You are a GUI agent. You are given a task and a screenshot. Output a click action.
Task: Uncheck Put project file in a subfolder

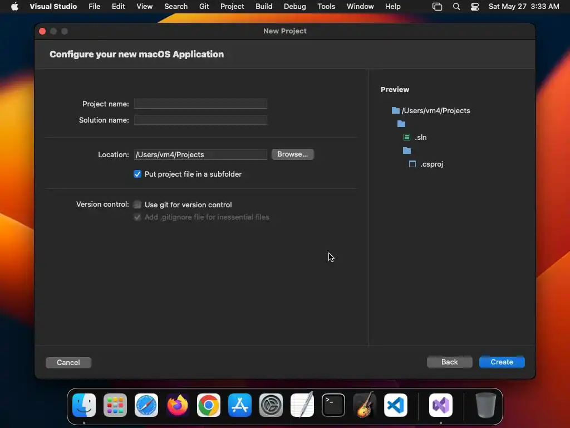coord(137,174)
